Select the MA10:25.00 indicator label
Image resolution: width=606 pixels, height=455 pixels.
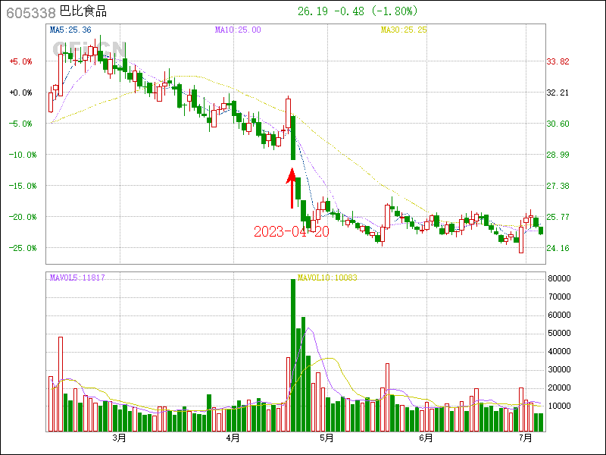click(237, 30)
